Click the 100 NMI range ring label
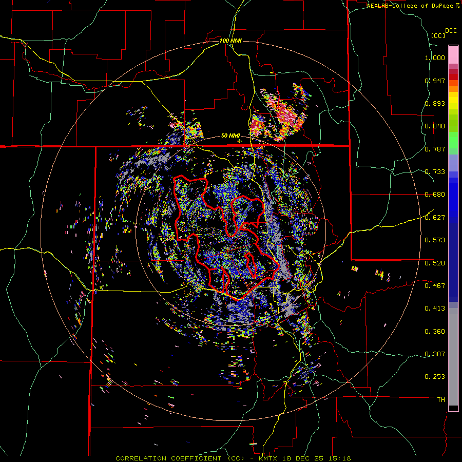The height and width of the screenshot is (462, 462). click(230, 41)
